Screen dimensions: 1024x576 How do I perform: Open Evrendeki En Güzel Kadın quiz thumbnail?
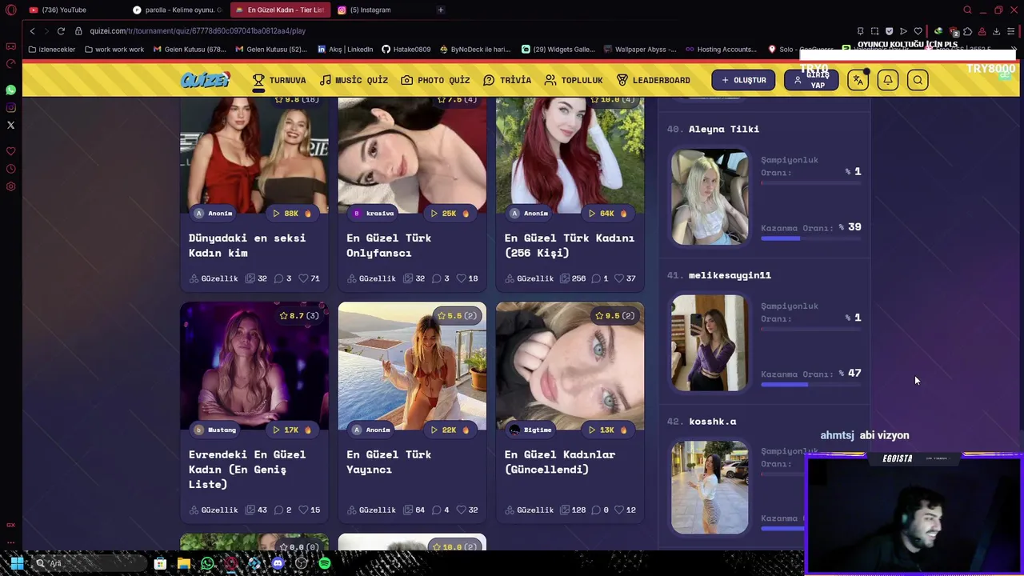[x=254, y=366]
